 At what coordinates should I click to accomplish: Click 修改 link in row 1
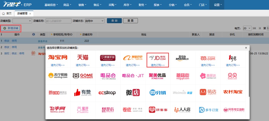[x=7, y=41]
